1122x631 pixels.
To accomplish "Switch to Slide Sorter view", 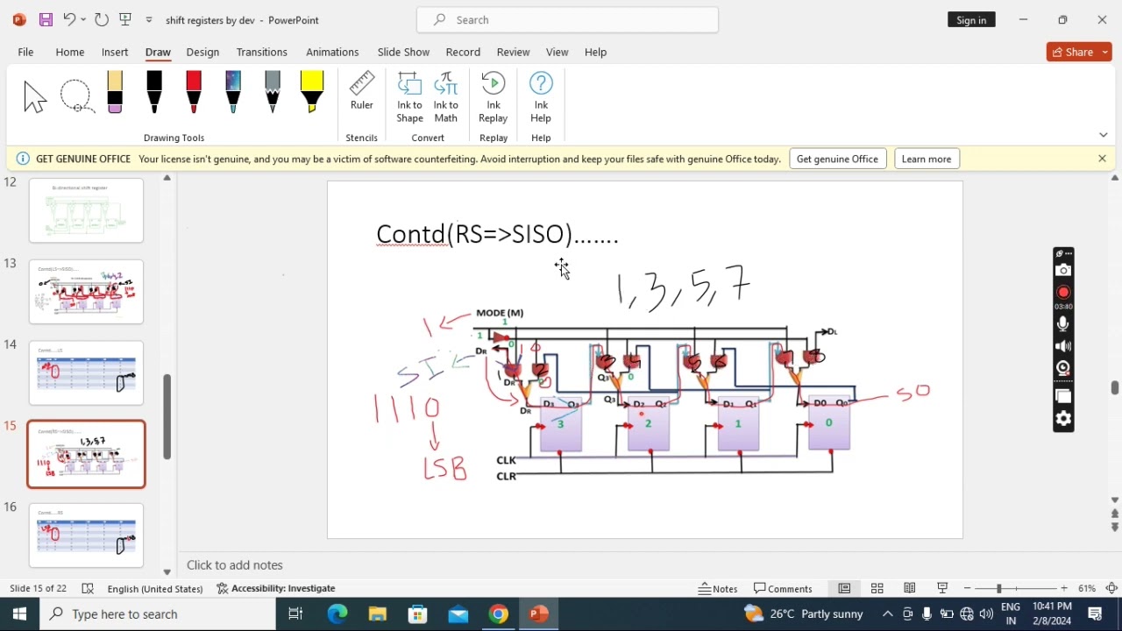I will coord(877,589).
